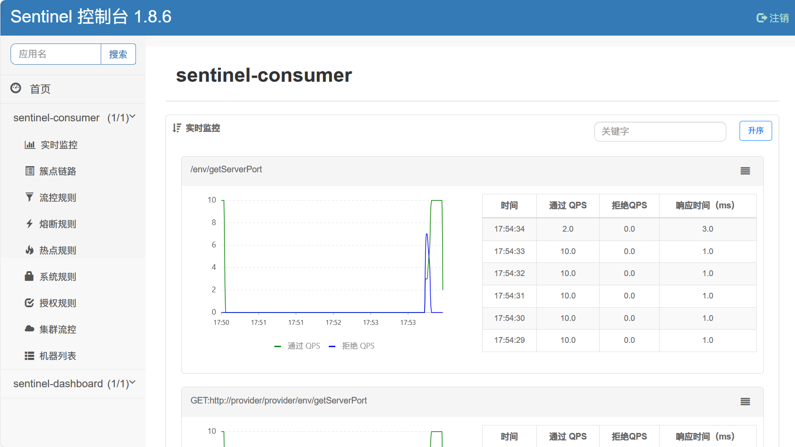Click the logout arrow icon beside 注销

[762, 18]
